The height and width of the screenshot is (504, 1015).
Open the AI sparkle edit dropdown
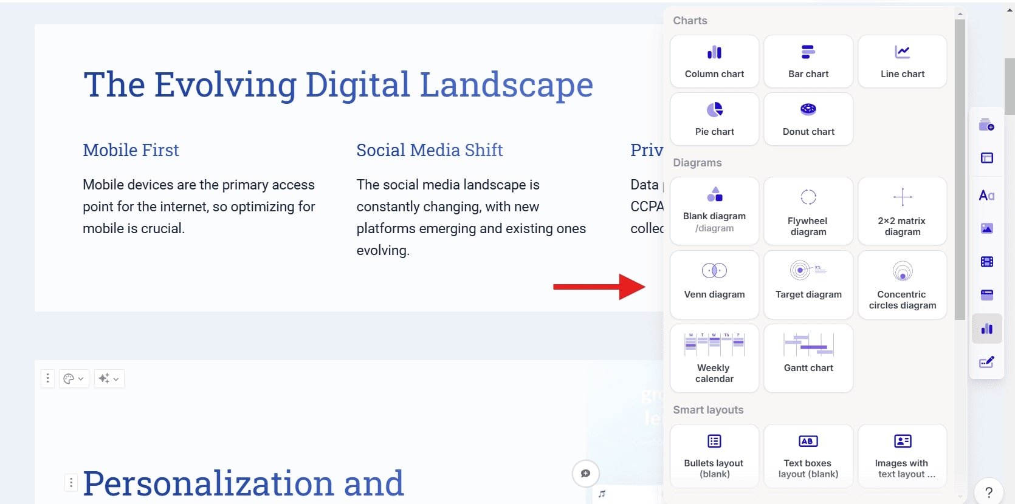(109, 379)
